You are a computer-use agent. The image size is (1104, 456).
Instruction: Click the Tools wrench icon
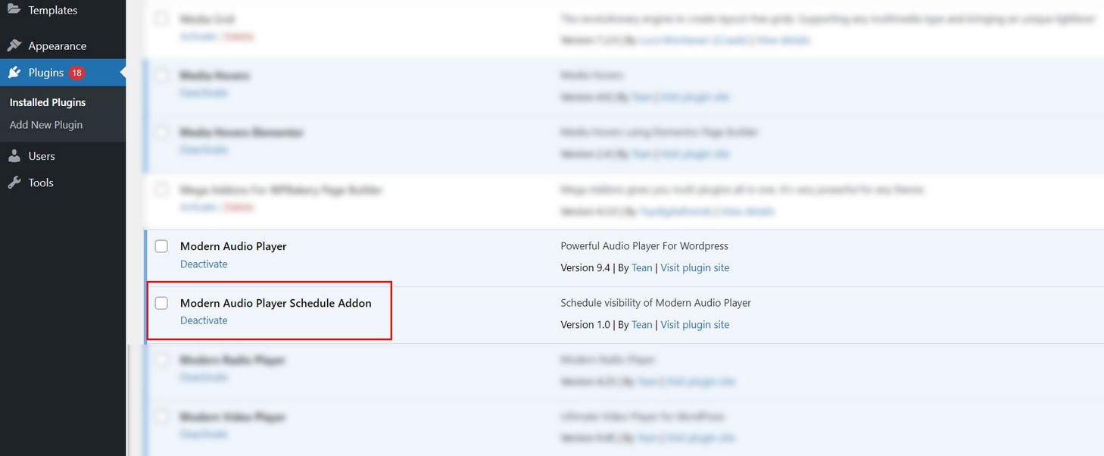click(x=14, y=183)
